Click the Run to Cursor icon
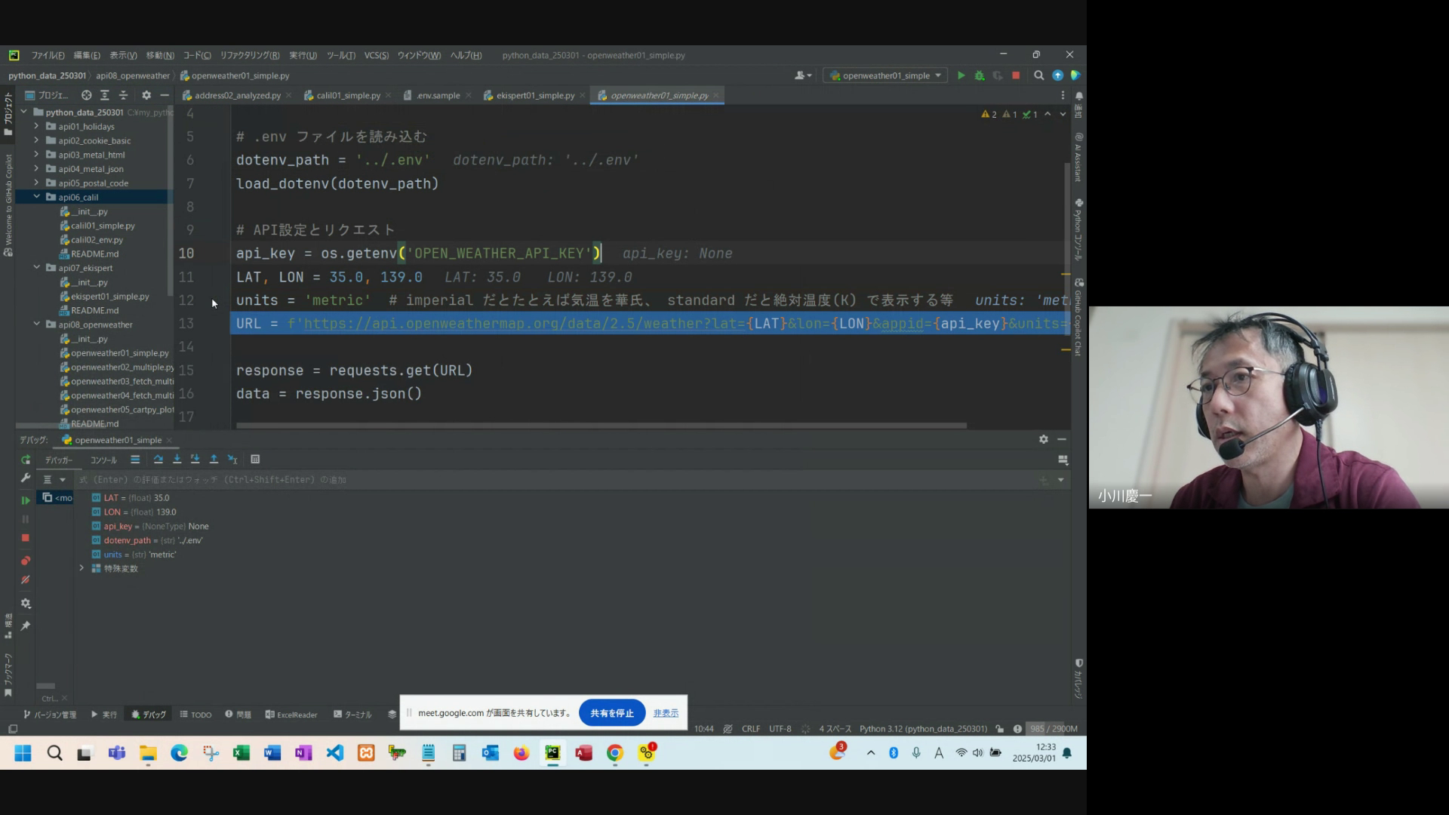 pyautogui.click(x=232, y=460)
